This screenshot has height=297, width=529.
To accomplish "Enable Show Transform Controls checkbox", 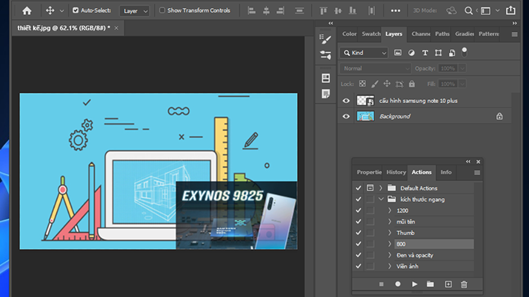I will pyautogui.click(x=162, y=11).
